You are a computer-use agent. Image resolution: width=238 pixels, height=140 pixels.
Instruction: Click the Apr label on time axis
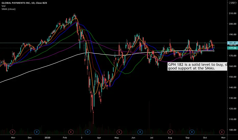coord(99,137)
